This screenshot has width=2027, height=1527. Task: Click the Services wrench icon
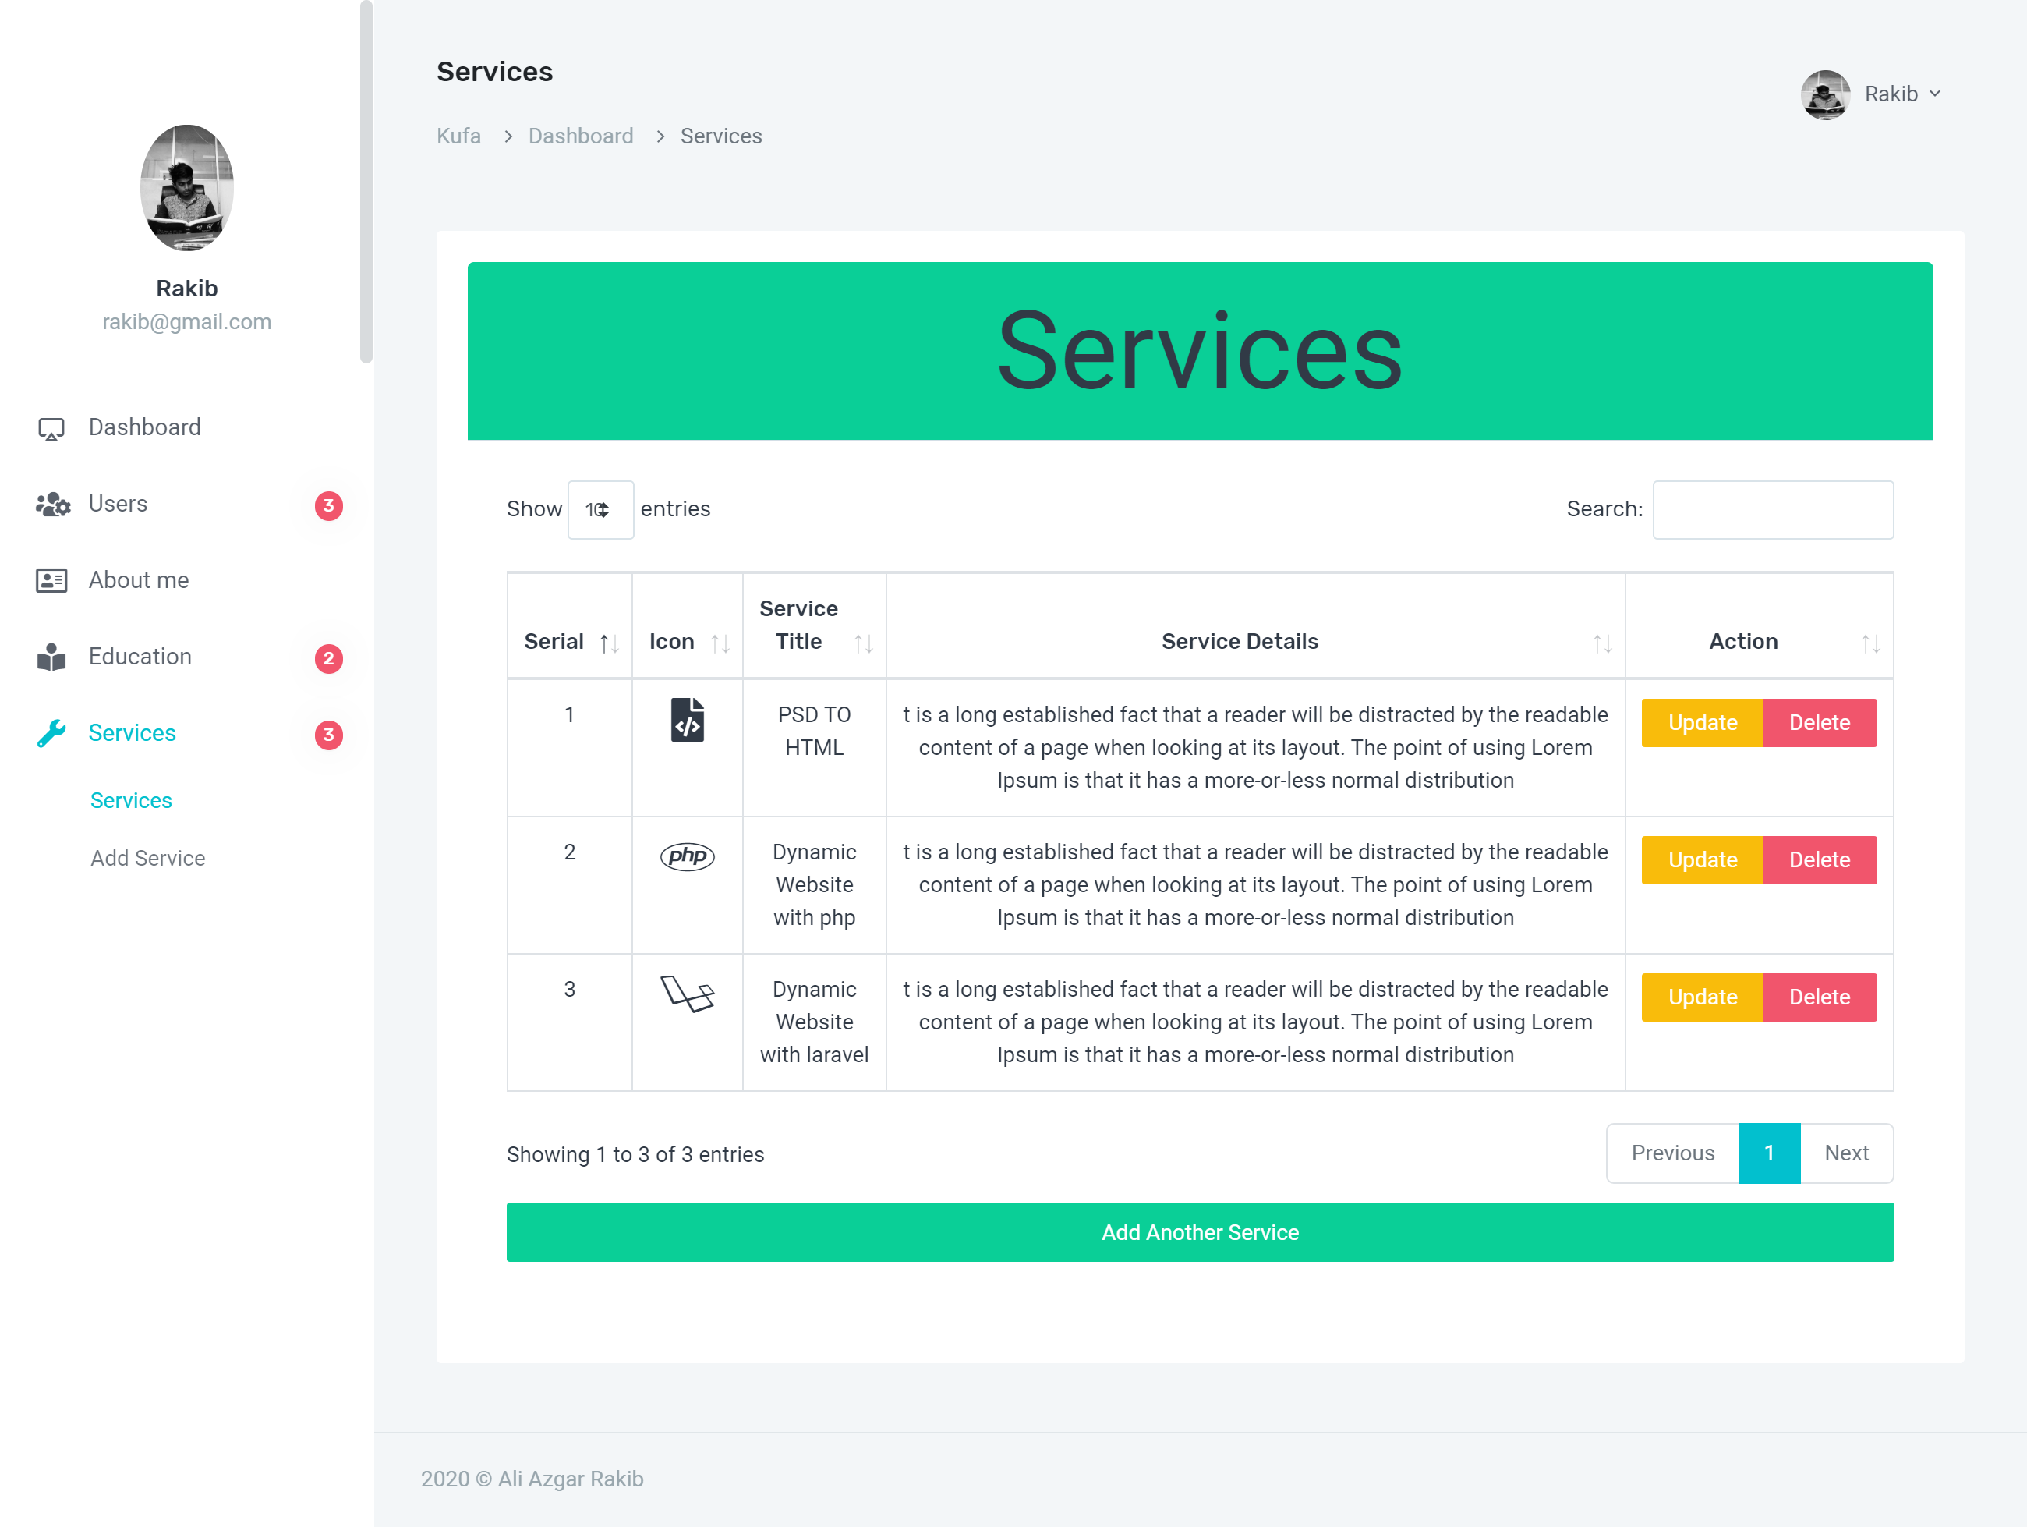[x=51, y=733]
